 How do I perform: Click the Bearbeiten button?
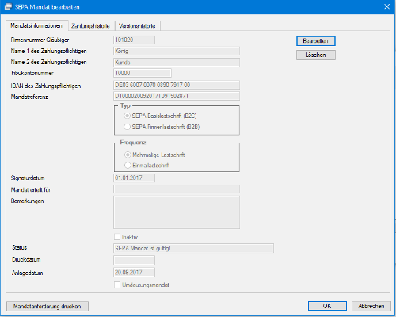[316, 41]
